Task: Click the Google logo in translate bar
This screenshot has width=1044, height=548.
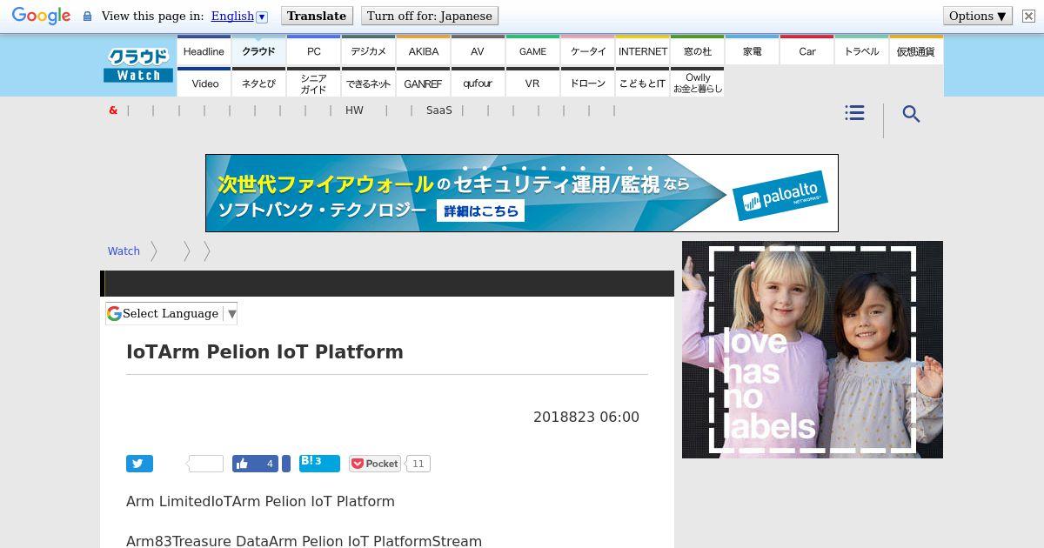Action: point(41,16)
